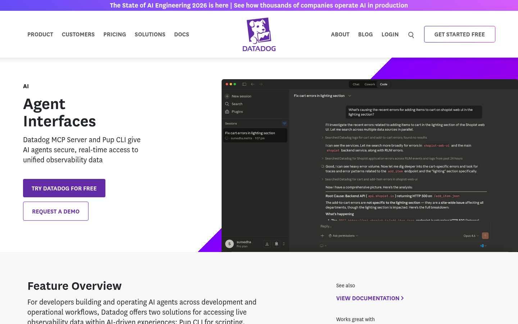Select the Code tab
The width and height of the screenshot is (518, 324).
tap(384, 84)
